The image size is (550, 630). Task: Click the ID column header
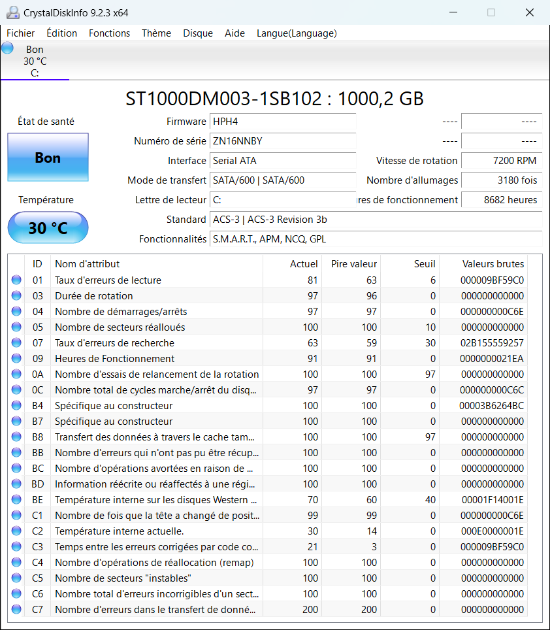pos(37,263)
